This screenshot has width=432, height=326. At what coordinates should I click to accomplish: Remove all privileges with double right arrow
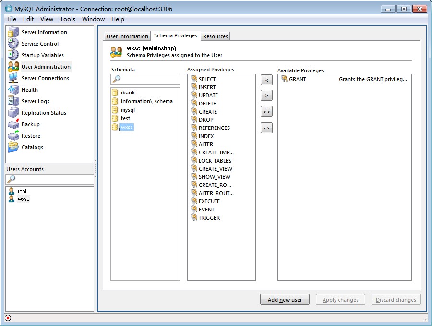click(x=266, y=128)
